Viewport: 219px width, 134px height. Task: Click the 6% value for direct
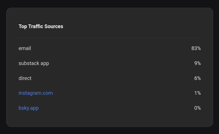[197, 78]
